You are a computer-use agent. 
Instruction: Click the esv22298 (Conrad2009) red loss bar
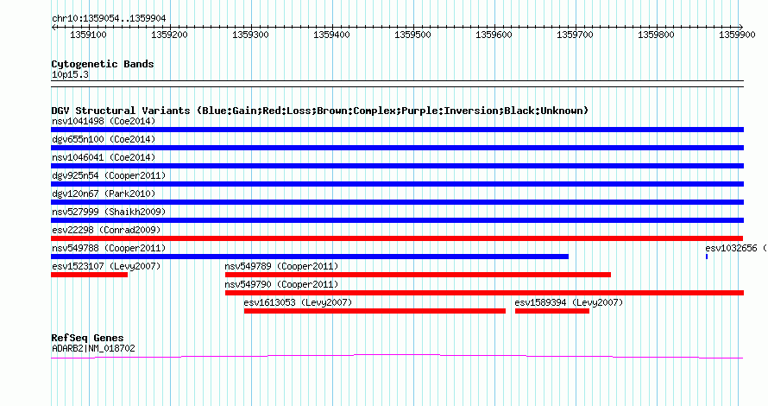[x=397, y=238]
